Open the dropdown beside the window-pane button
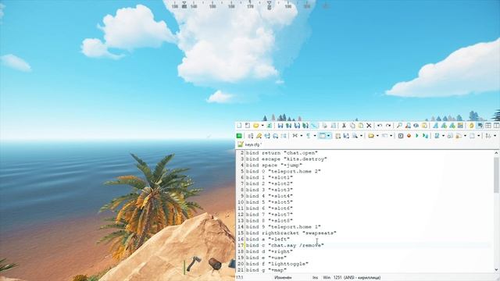Screen dimensions: 500x281 tap(329, 136)
